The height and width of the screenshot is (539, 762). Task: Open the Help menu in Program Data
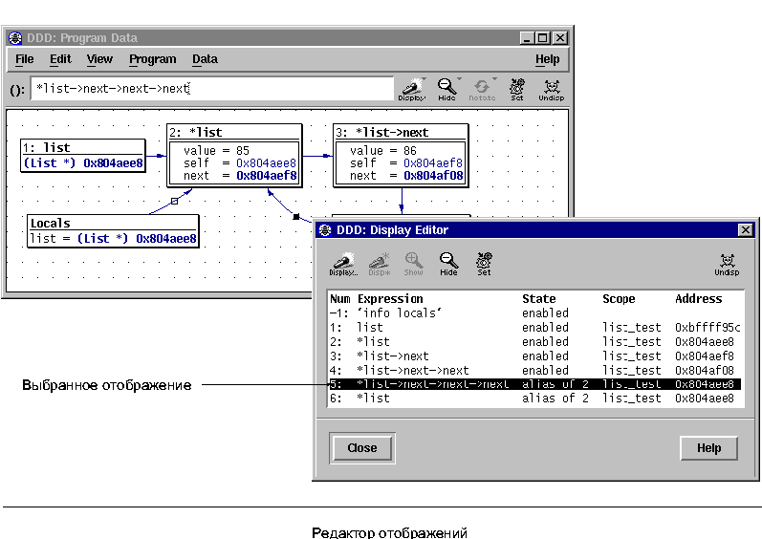(547, 59)
